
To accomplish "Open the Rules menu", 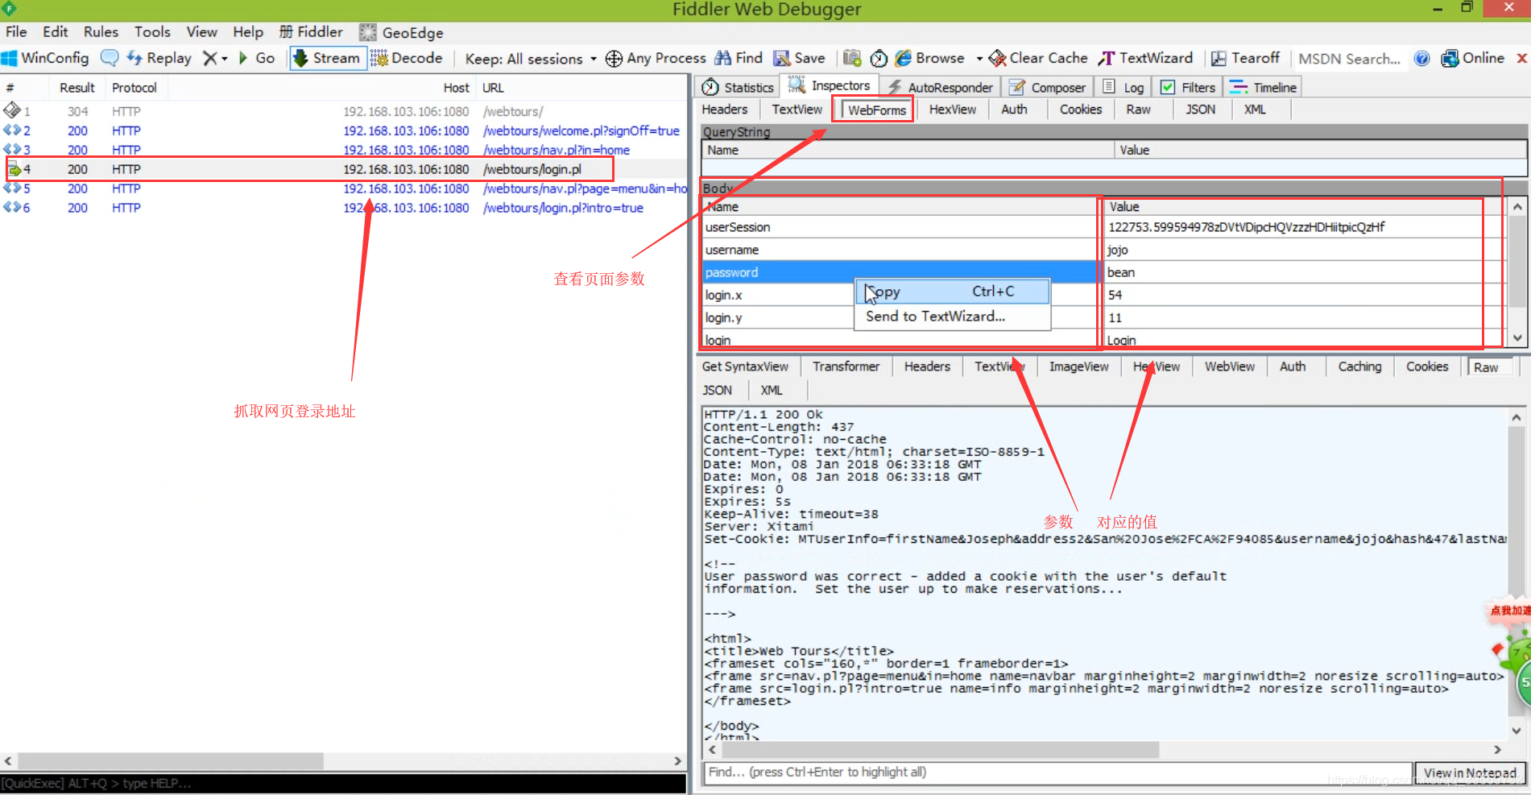I will point(101,31).
